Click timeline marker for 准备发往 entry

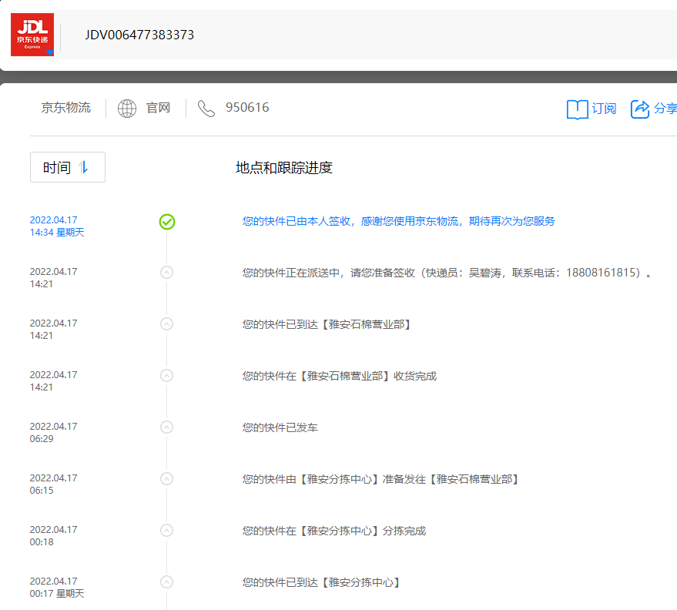pos(166,479)
